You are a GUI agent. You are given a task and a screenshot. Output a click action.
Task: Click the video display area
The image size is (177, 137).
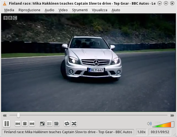point(88,63)
